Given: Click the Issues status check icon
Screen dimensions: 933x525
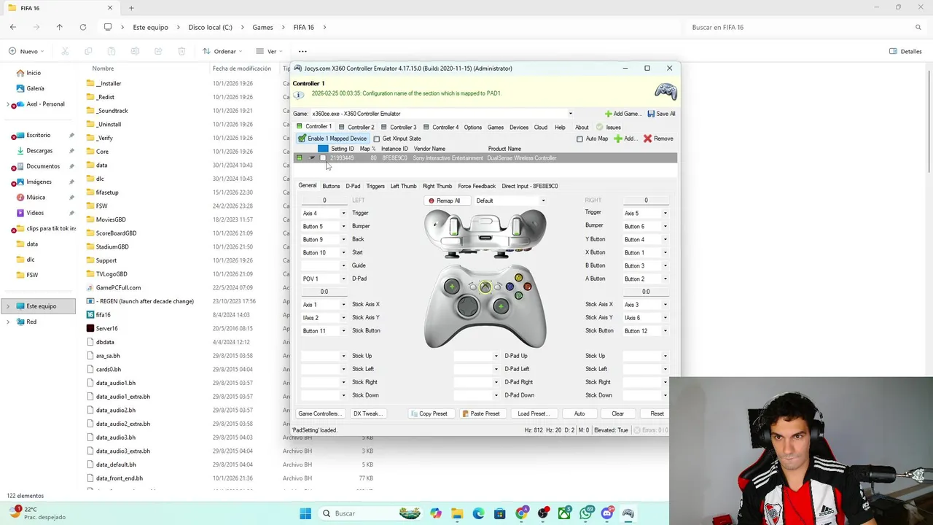Looking at the screenshot, I should coord(600,127).
